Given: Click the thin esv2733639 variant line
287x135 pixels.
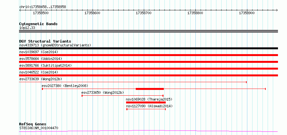Looking at the screenshot, I should pyautogui.click(x=133, y=82).
